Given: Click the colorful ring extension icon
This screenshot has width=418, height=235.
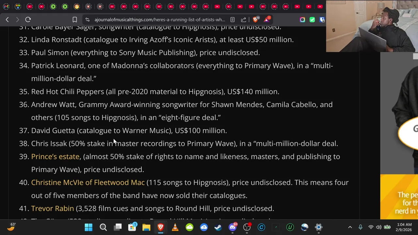Looking at the screenshot, I should 302,20.
